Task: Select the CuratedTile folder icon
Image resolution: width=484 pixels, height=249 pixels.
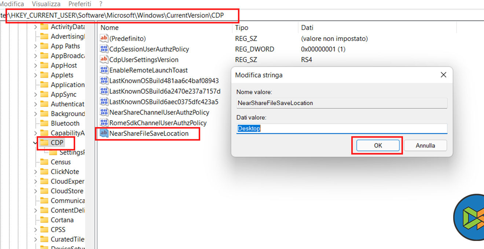Action: coord(44,239)
